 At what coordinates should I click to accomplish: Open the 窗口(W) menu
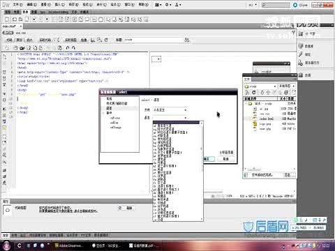point(129,4)
